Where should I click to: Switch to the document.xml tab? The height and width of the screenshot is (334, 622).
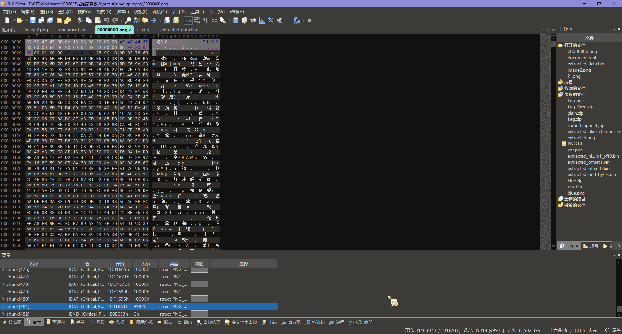(x=73, y=30)
